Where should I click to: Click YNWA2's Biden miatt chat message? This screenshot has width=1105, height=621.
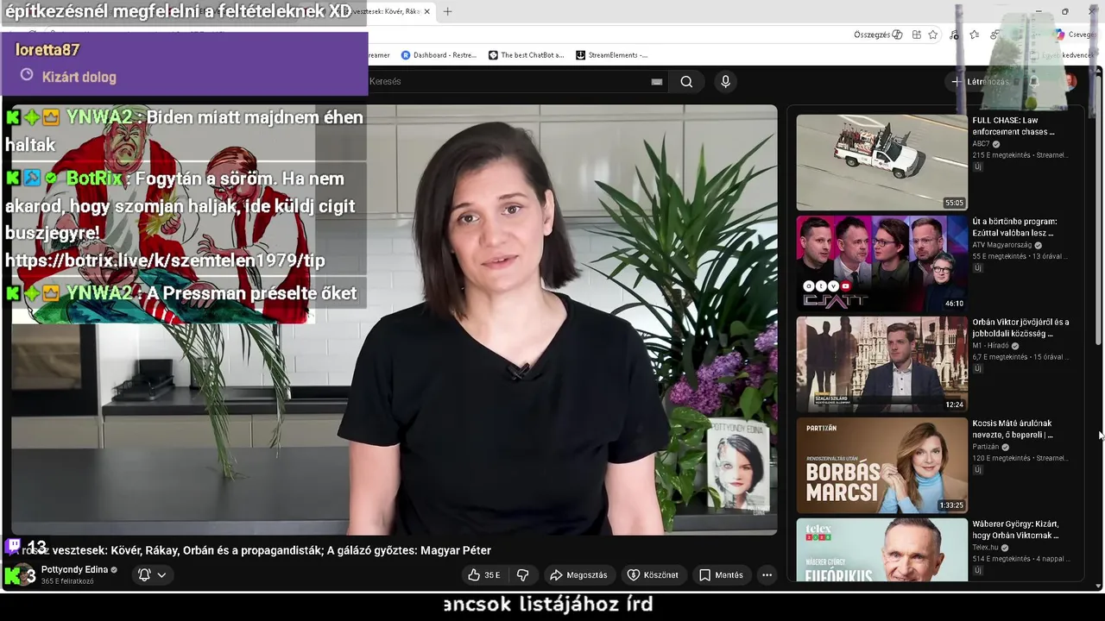tap(184, 130)
